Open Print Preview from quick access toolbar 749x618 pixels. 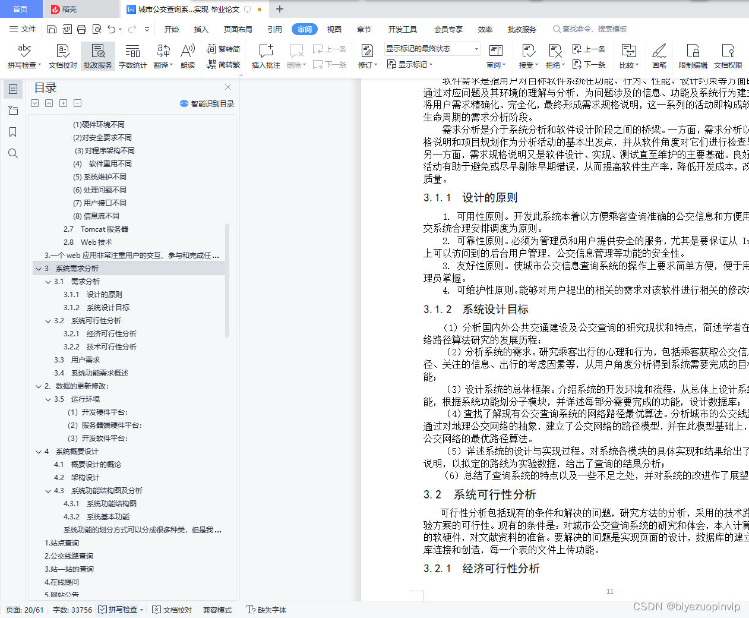96,29
